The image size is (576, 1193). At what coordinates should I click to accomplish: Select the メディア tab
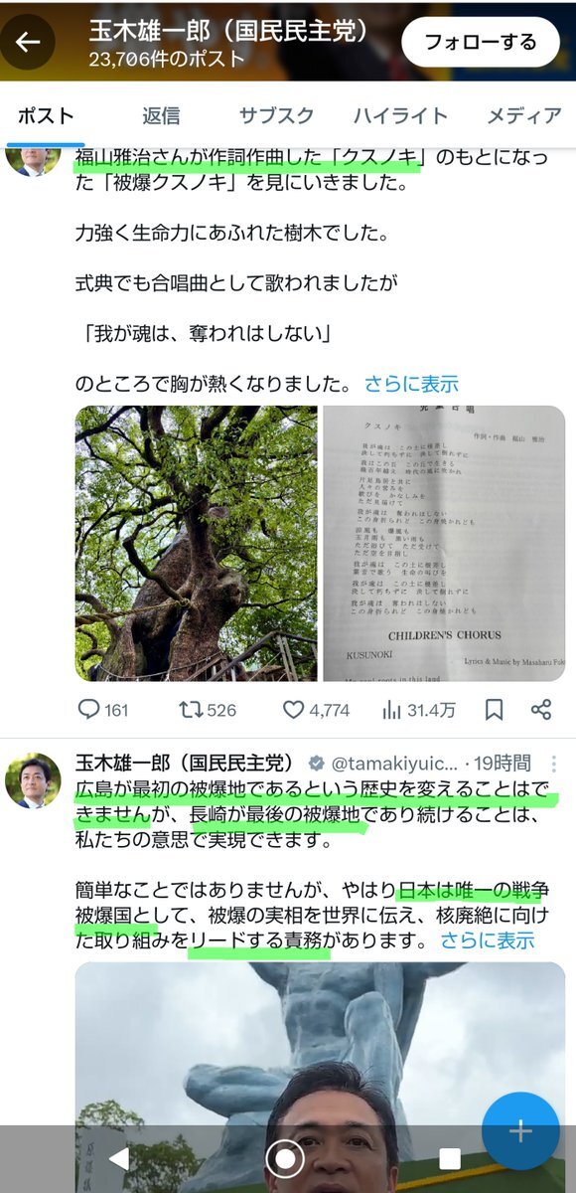tap(524, 115)
